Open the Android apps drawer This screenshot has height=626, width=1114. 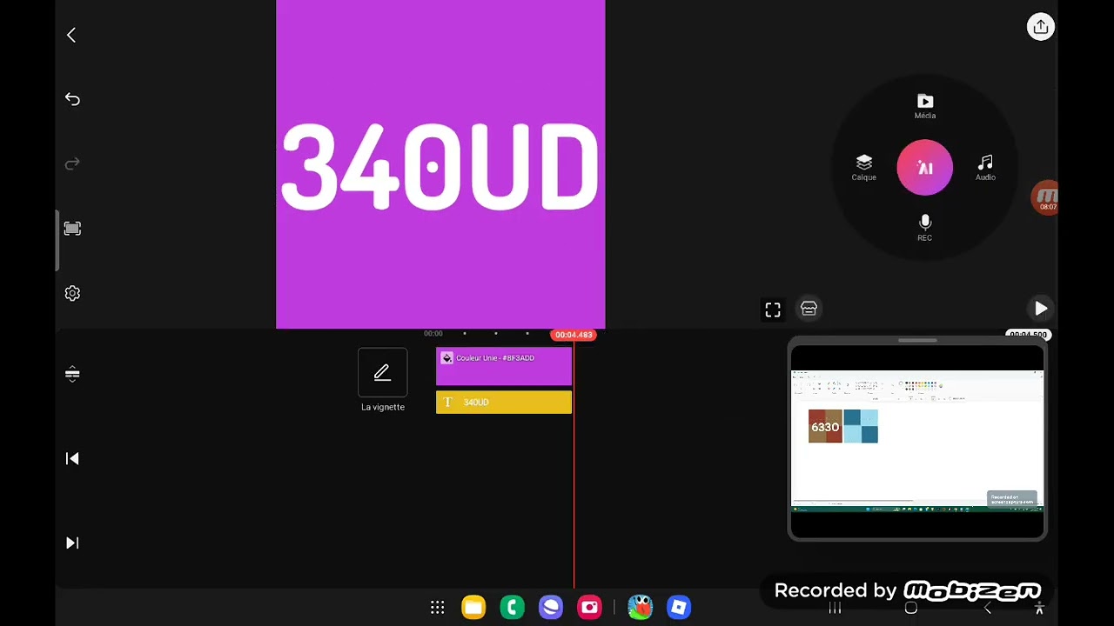click(438, 608)
